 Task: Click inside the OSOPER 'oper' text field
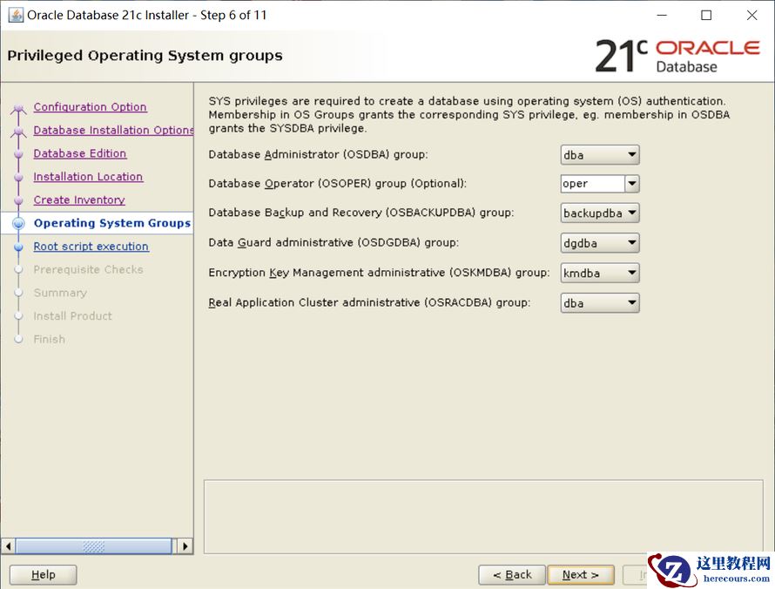point(593,184)
